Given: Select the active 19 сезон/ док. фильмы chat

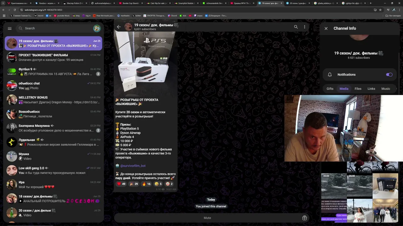Looking at the screenshot, I should pos(54,43).
